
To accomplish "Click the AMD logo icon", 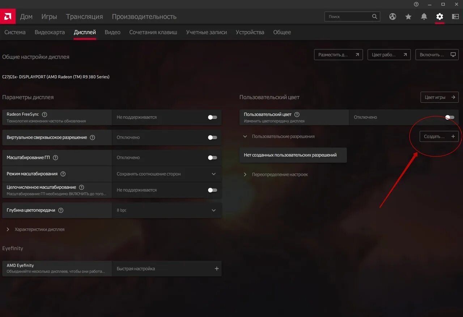I will 7,16.
